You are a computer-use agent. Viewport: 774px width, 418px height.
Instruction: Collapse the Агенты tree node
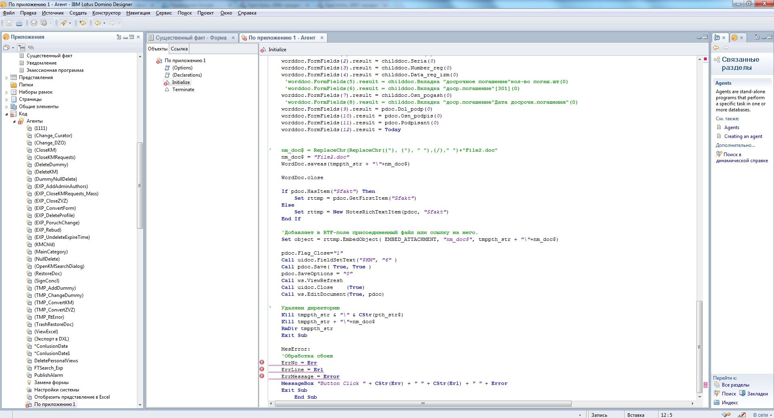(14, 121)
